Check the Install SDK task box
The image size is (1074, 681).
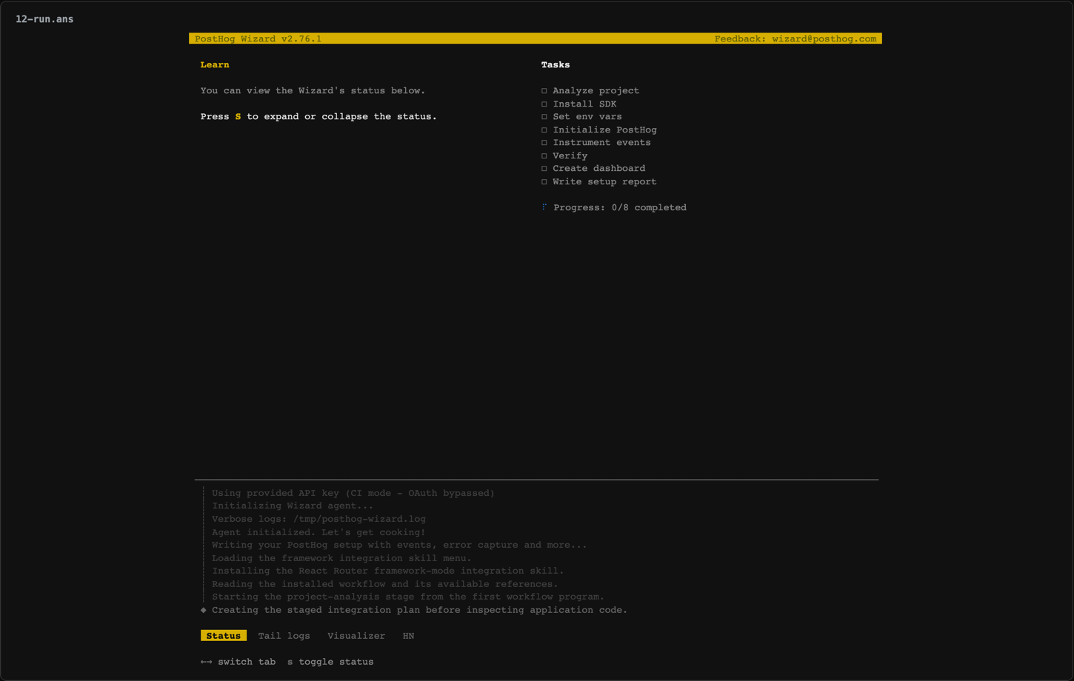(x=544, y=104)
